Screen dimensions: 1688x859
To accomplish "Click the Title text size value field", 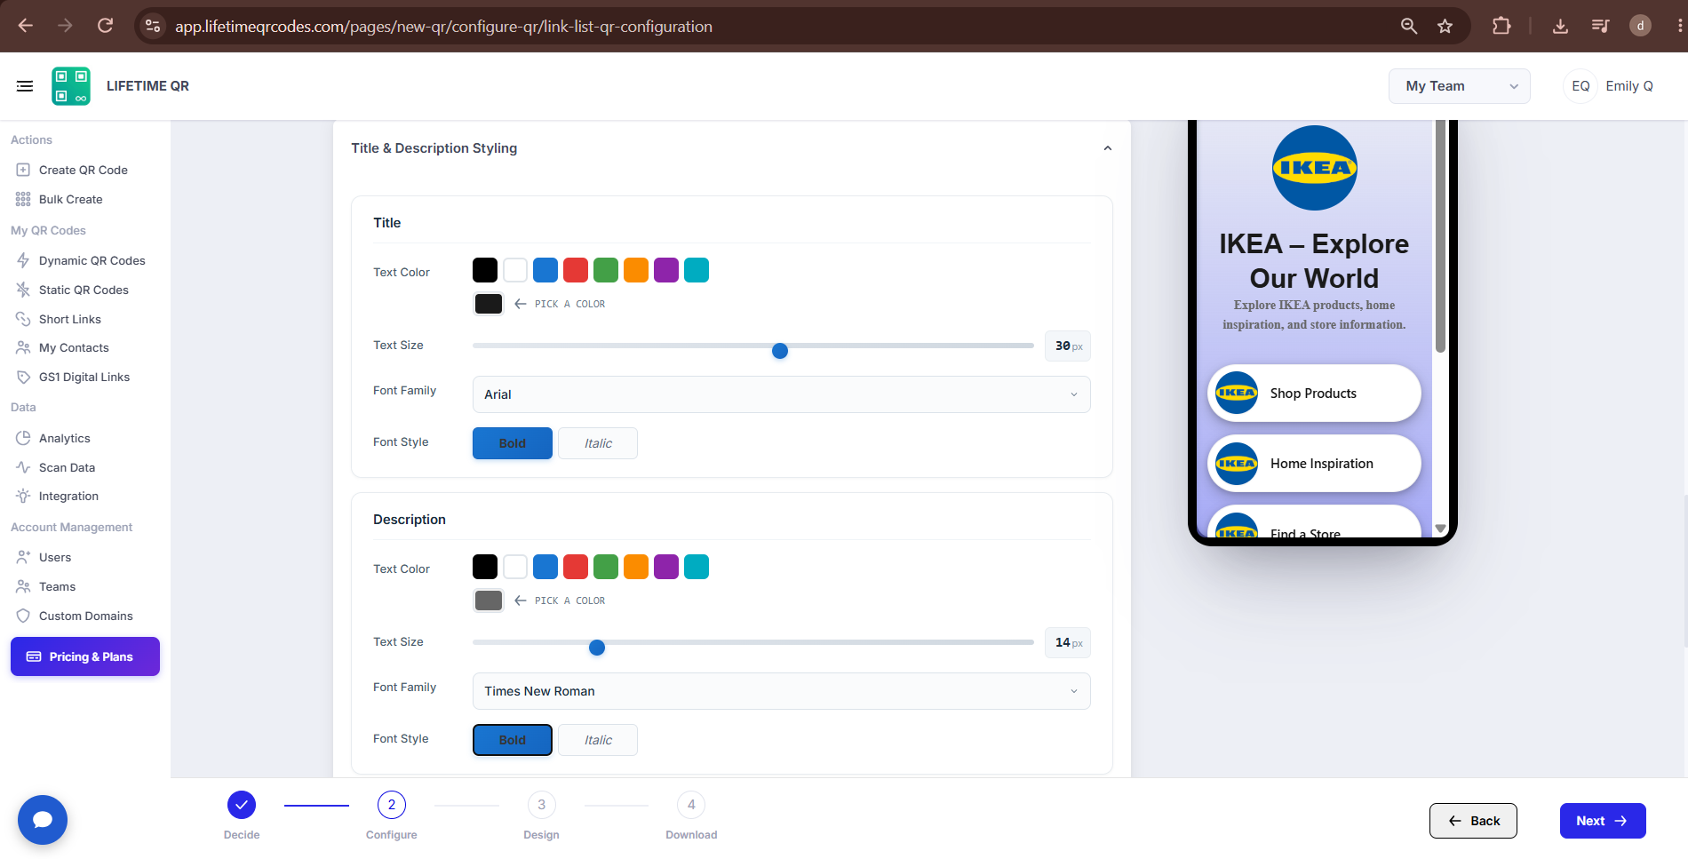I will point(1068,346).
